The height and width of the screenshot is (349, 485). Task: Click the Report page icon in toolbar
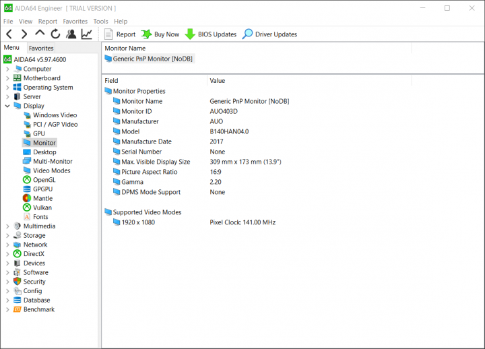tap(108, 34)
